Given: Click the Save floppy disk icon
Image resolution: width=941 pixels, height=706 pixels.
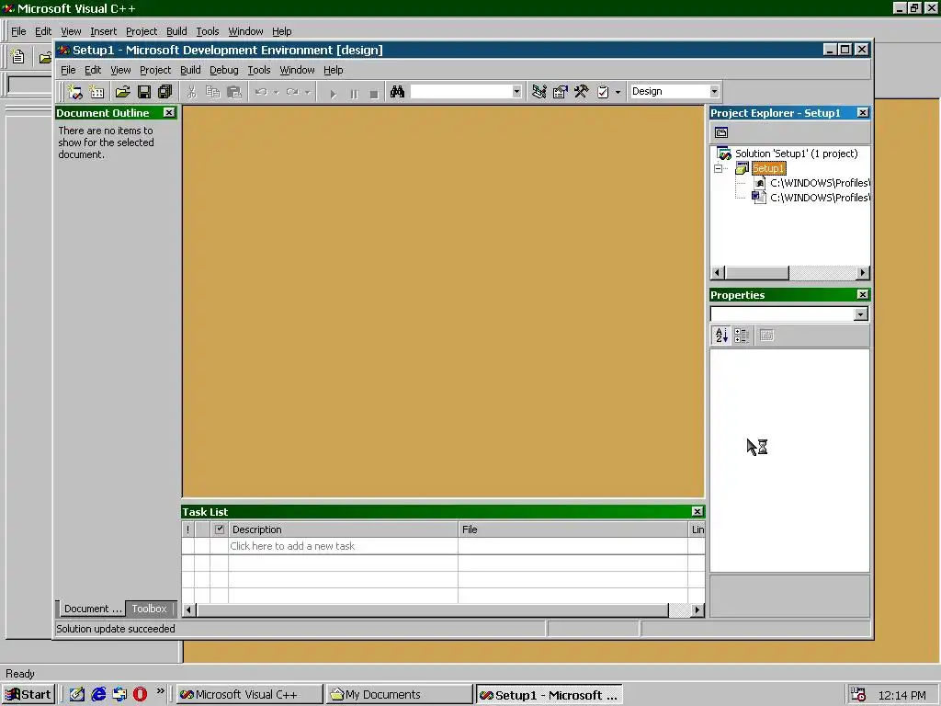Looking at the screenshot, I should point(144,92).
